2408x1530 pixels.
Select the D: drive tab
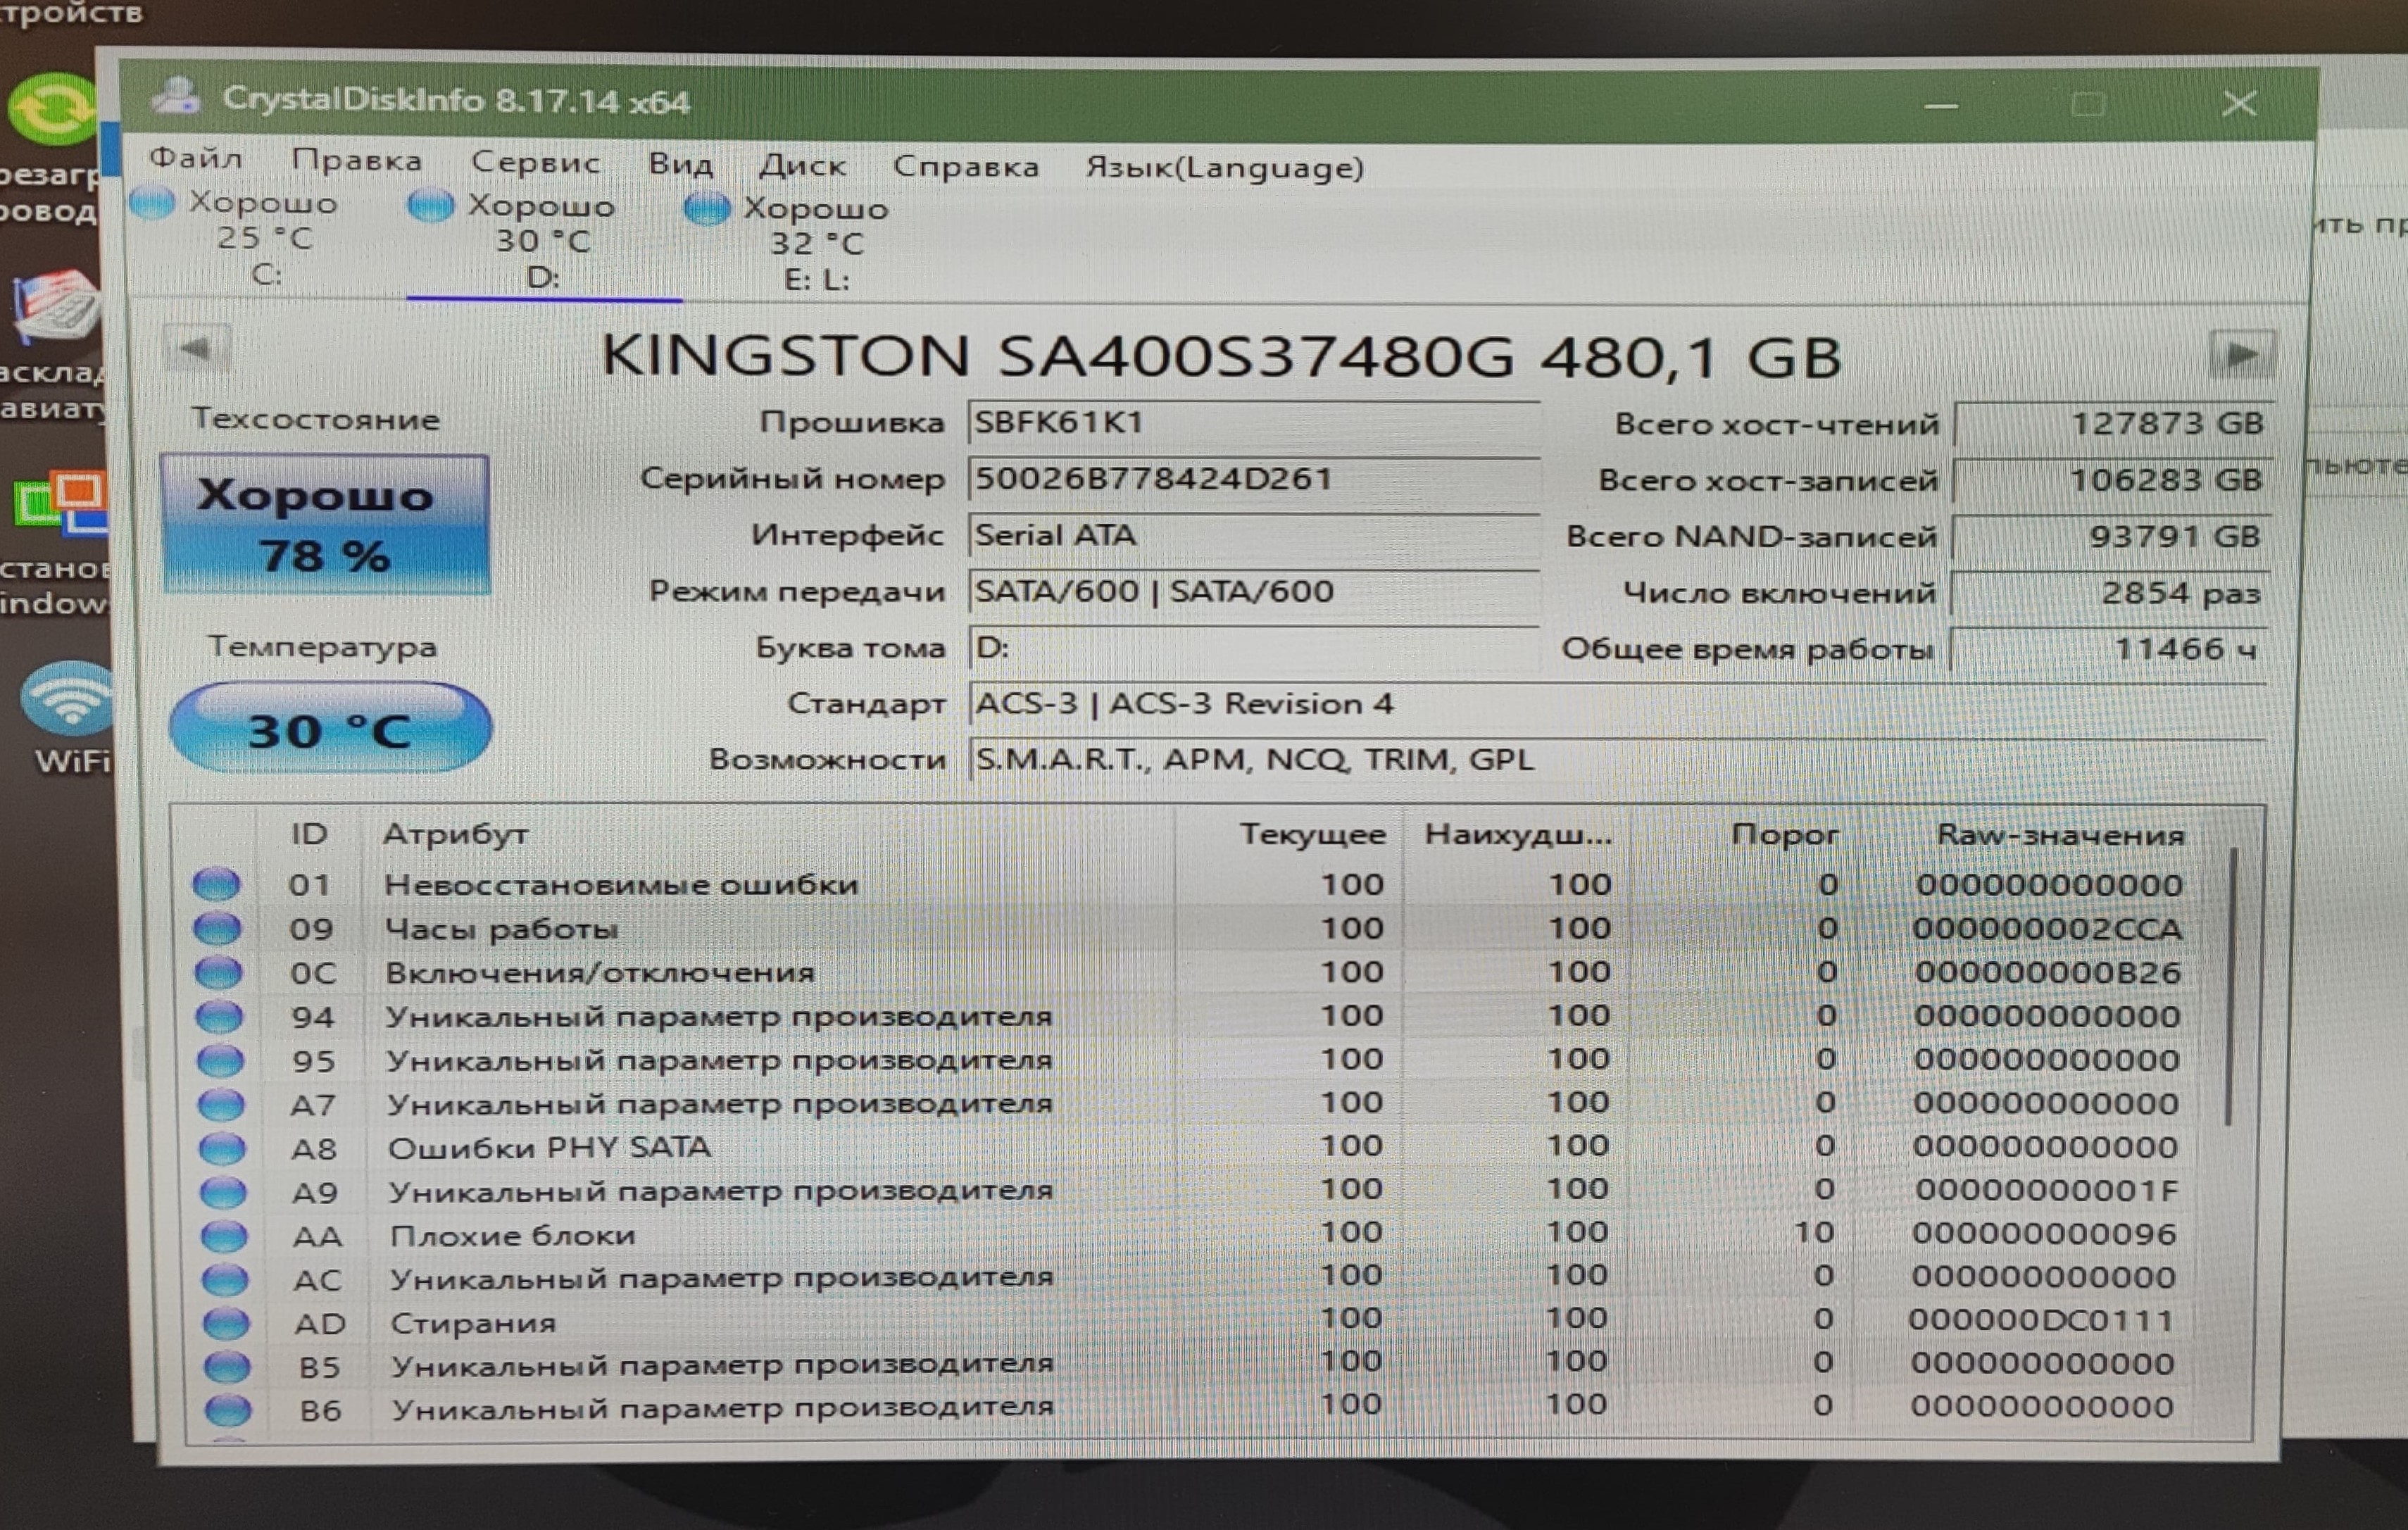click(x=543, y=241)
